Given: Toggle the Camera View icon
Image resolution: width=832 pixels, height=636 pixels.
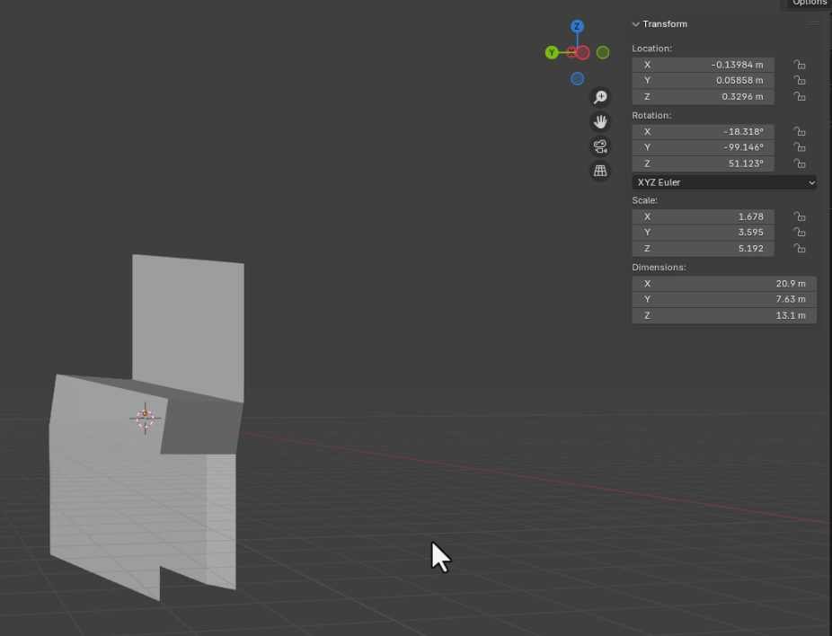Looking at the screenshot, I should pyautogui.click(x=600, y=146).
